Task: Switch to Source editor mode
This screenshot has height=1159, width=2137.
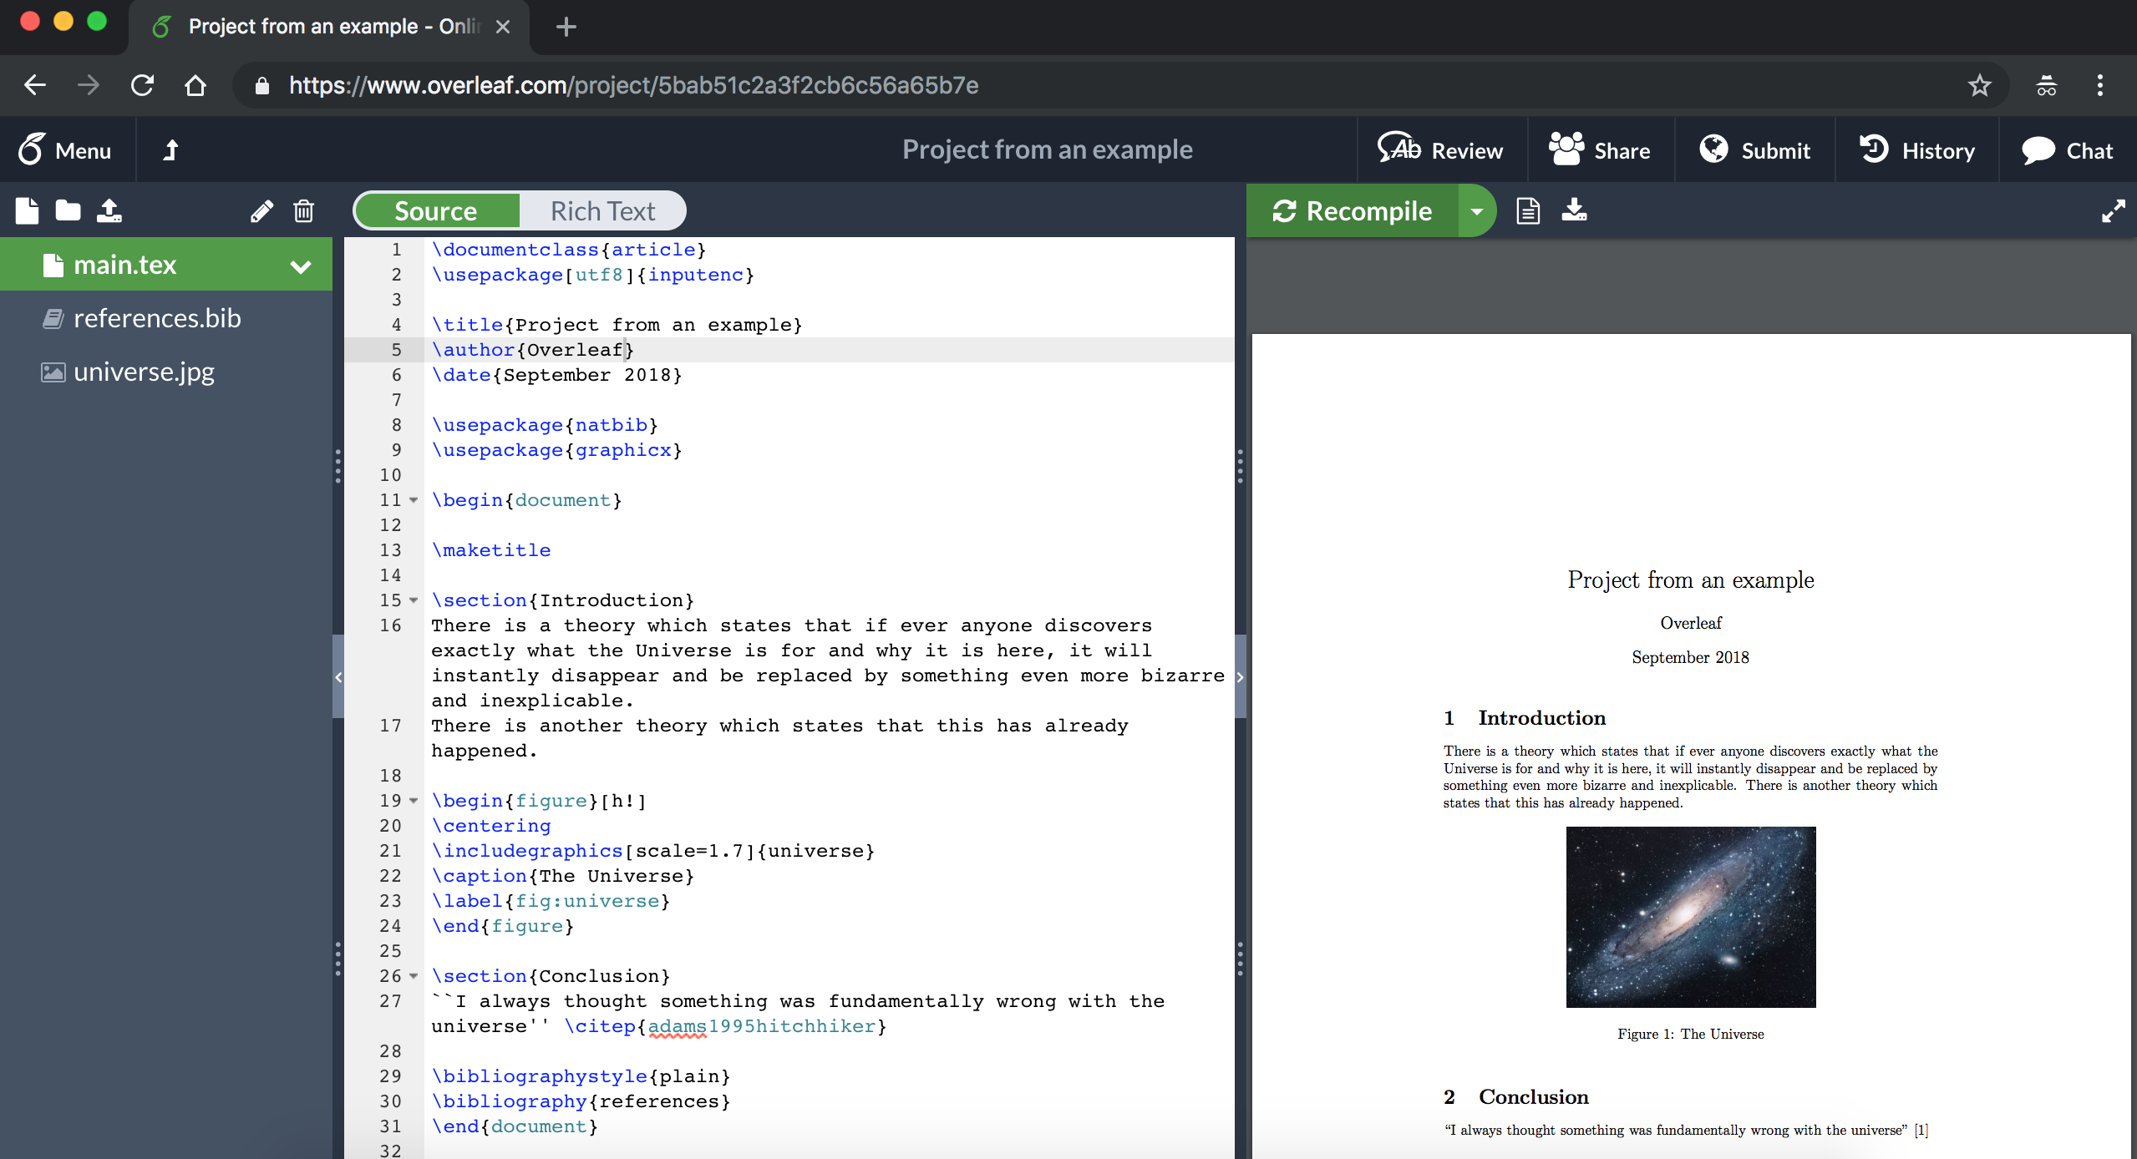Action: point(435,210)
